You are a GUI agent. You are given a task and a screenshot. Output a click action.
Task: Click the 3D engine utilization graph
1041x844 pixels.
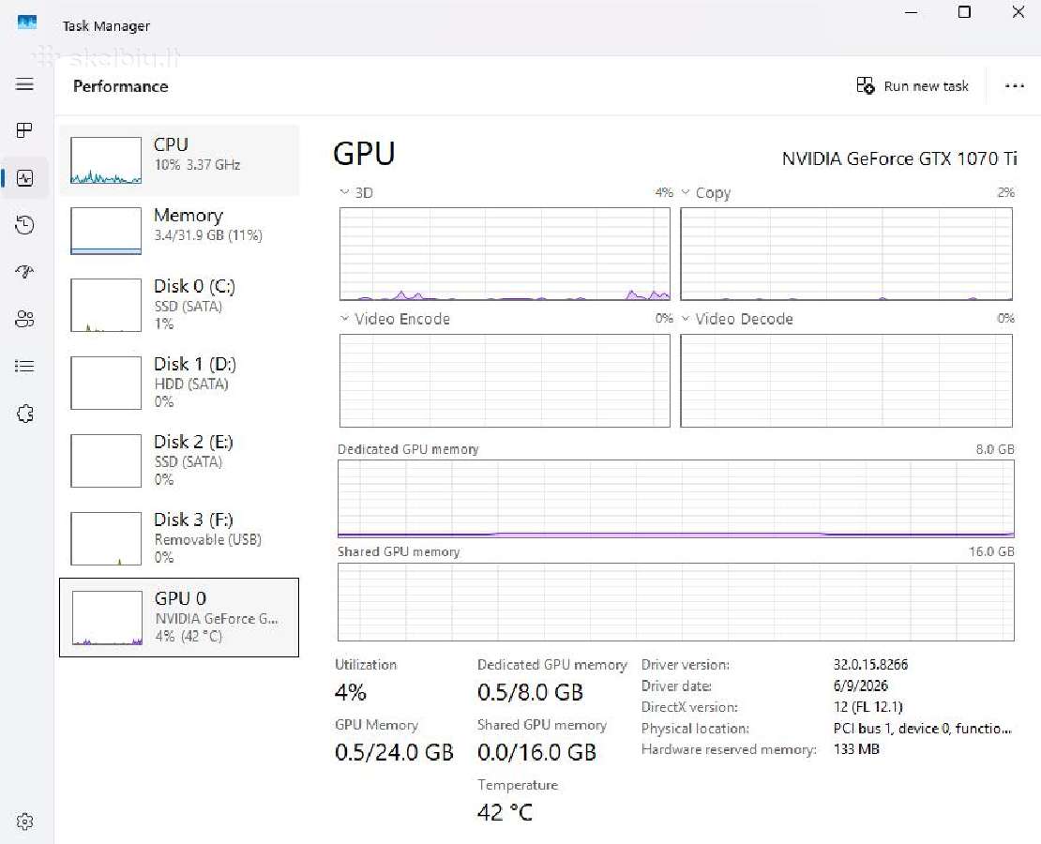pos(505,253)
